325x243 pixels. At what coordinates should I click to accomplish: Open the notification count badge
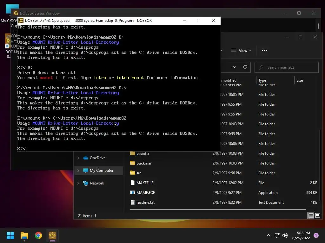click(316, 235)
